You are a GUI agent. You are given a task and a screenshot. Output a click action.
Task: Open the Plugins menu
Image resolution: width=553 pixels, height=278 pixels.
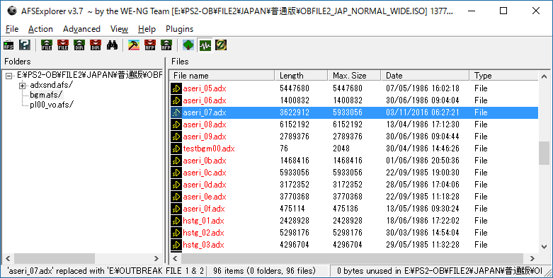point(180,29)
